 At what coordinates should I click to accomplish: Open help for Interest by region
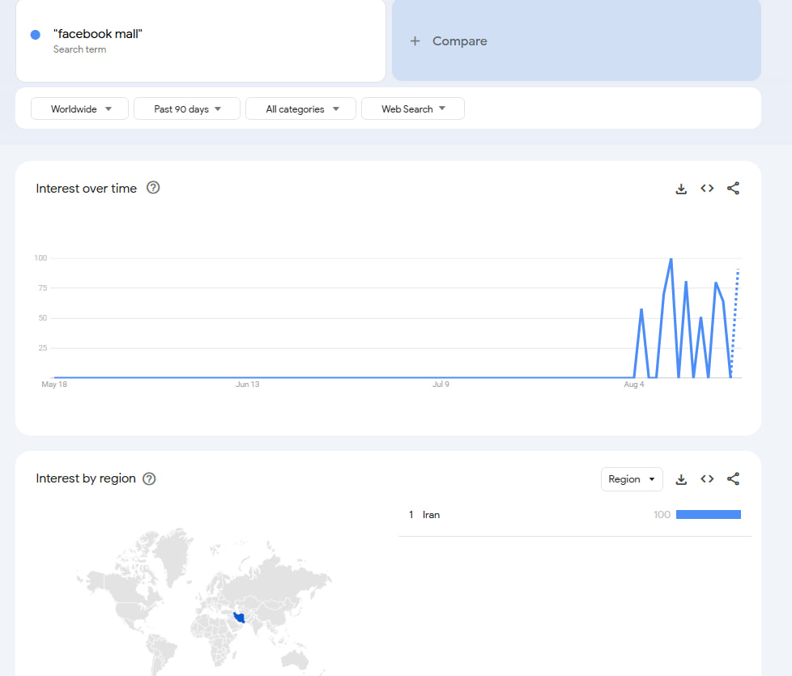coord(149,478)
